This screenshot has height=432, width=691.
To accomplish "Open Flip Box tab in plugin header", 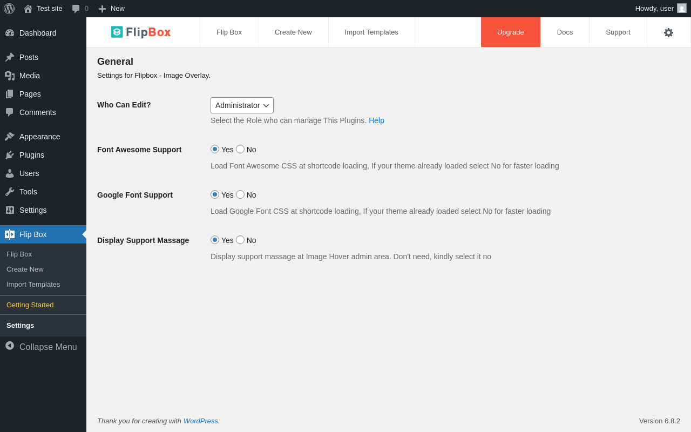I will [x=229, y=32].
